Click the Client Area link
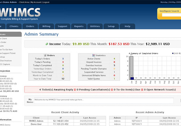This screenshot has height=126, width=181. pos(24,2)
